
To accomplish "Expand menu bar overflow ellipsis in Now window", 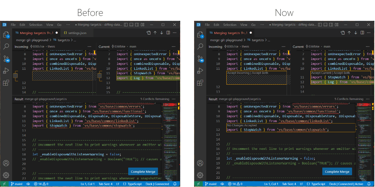I will (262, 25).
